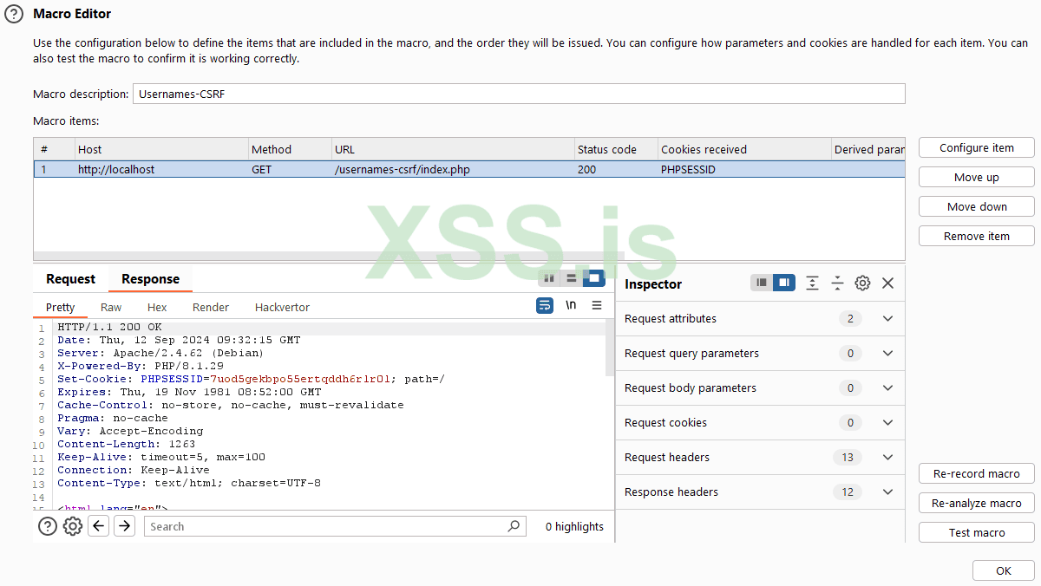
Task: Open Macro Editor help icon
Action: pos(14,14)
